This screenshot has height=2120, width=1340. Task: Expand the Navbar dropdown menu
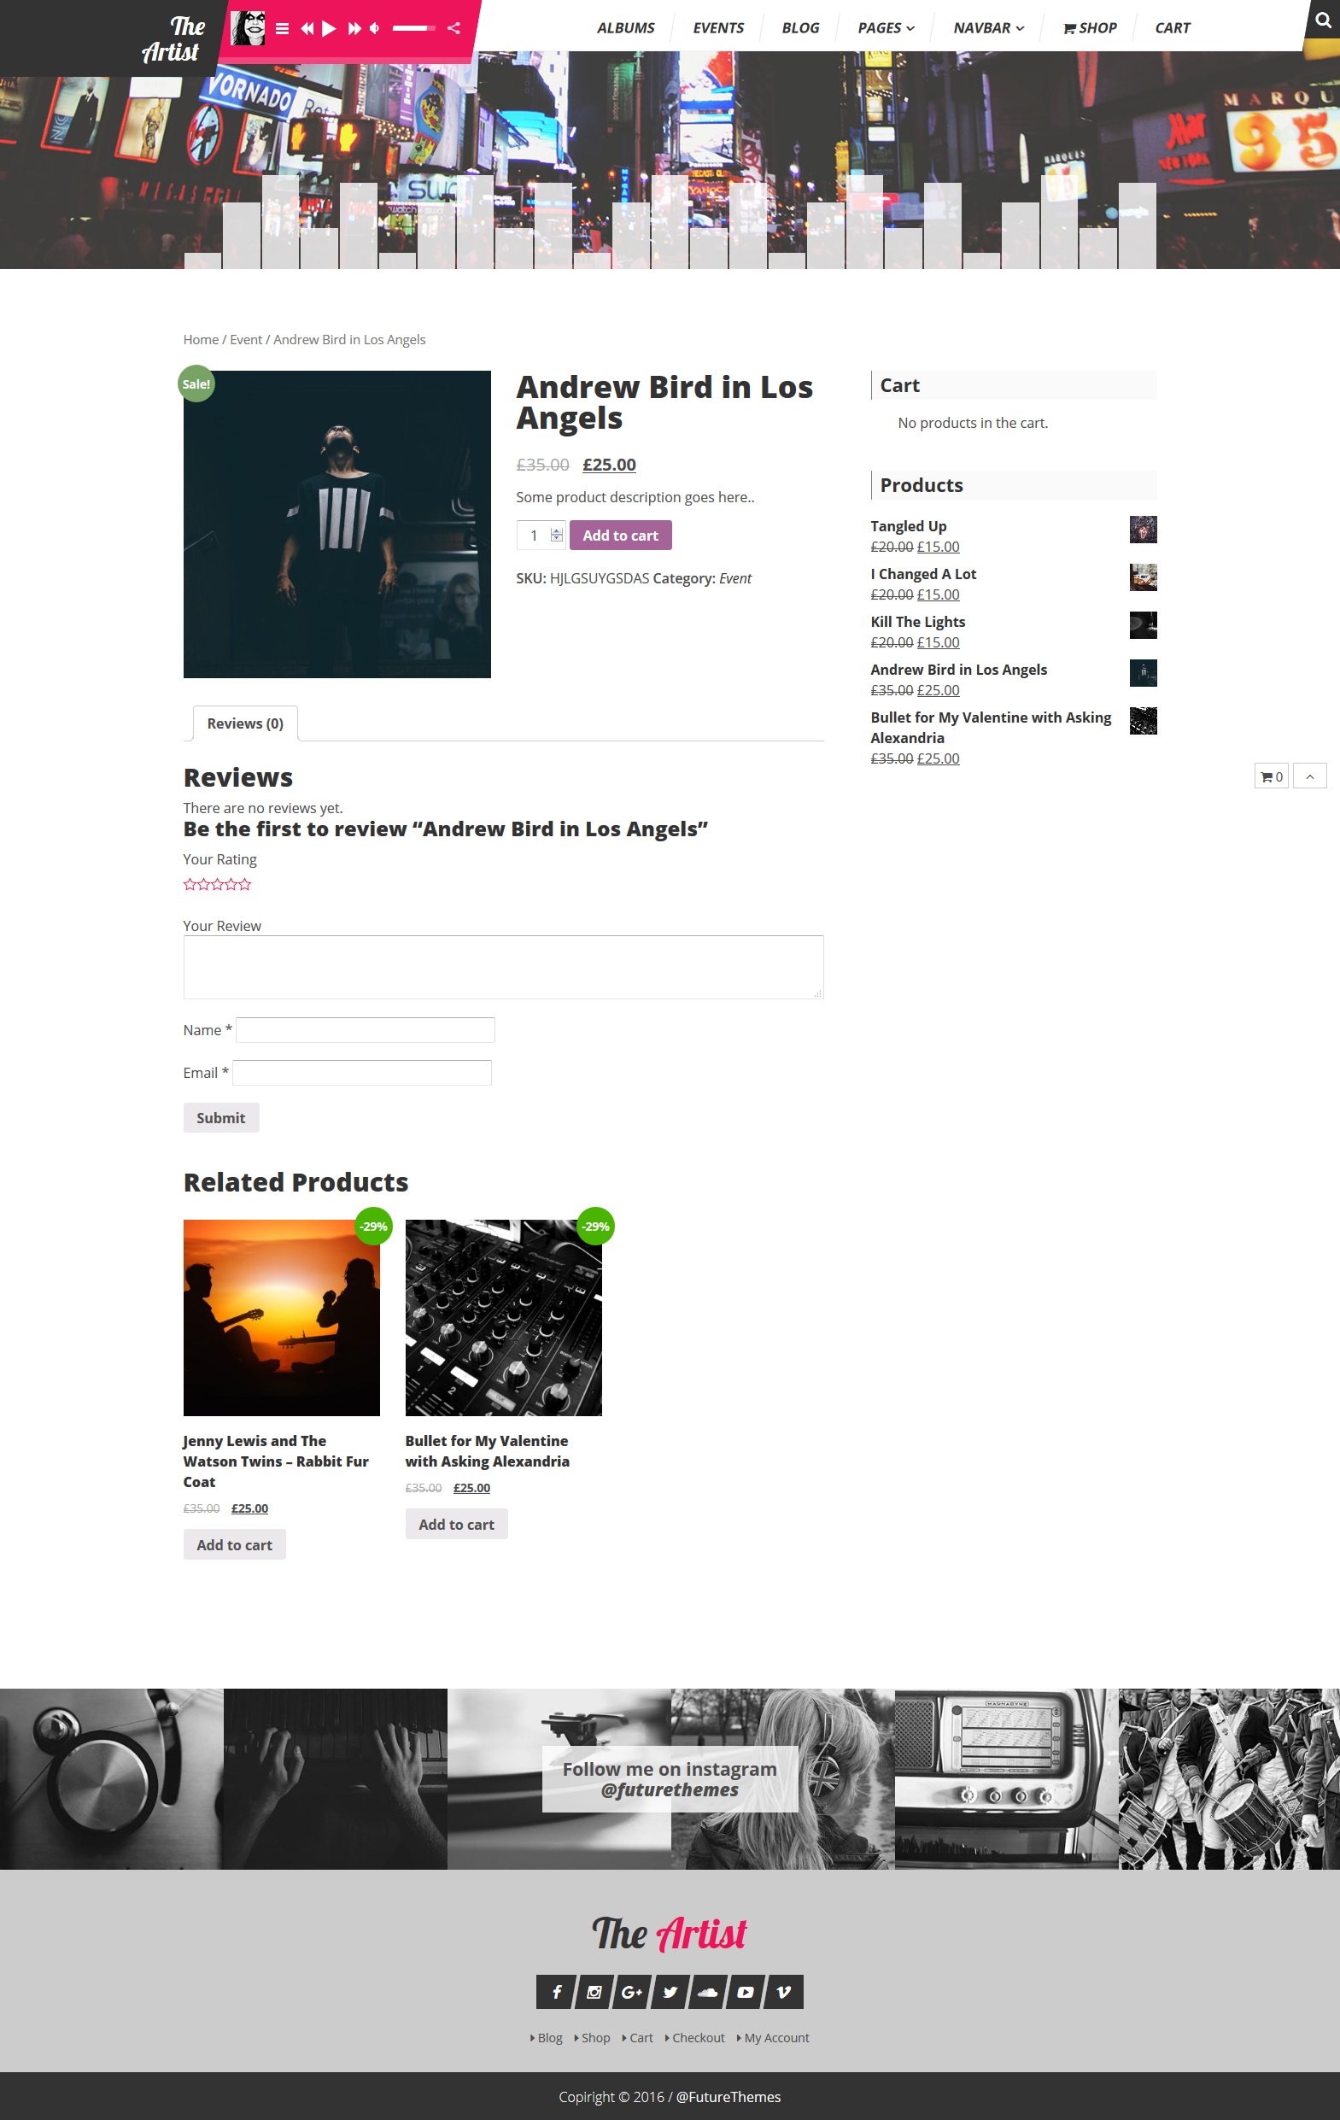pos(989,28)
